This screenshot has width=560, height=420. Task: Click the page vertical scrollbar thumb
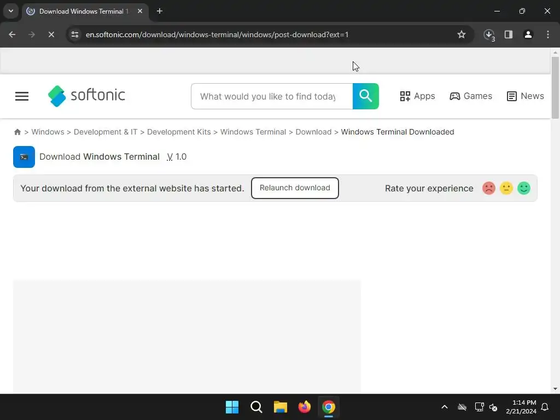coord(555,87)
